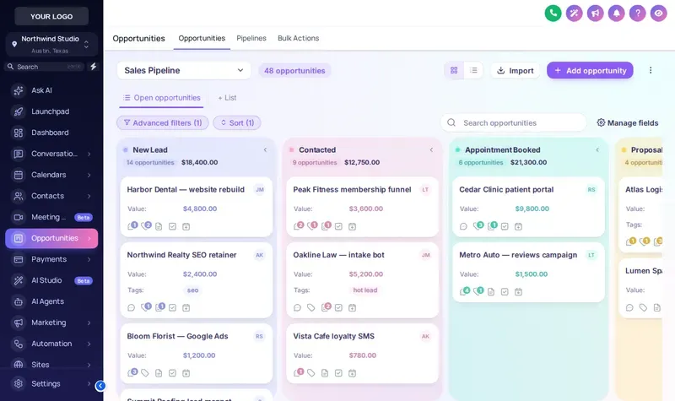The height and width of the screenshot is (401, 675).
Task: Click calendar icon on Peak Fitness card
Action: click(352, 226)
